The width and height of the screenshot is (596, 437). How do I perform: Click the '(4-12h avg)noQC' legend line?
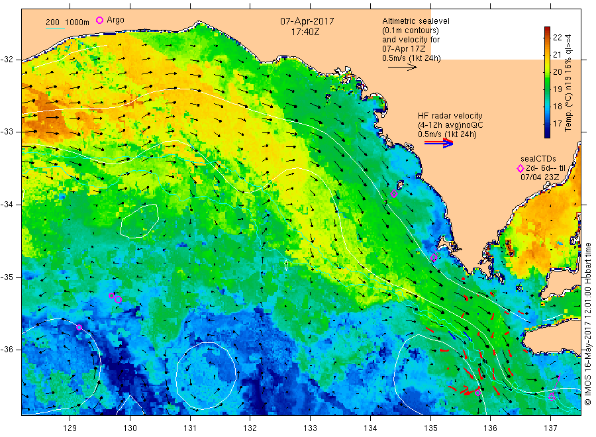[x=450, y=125]
